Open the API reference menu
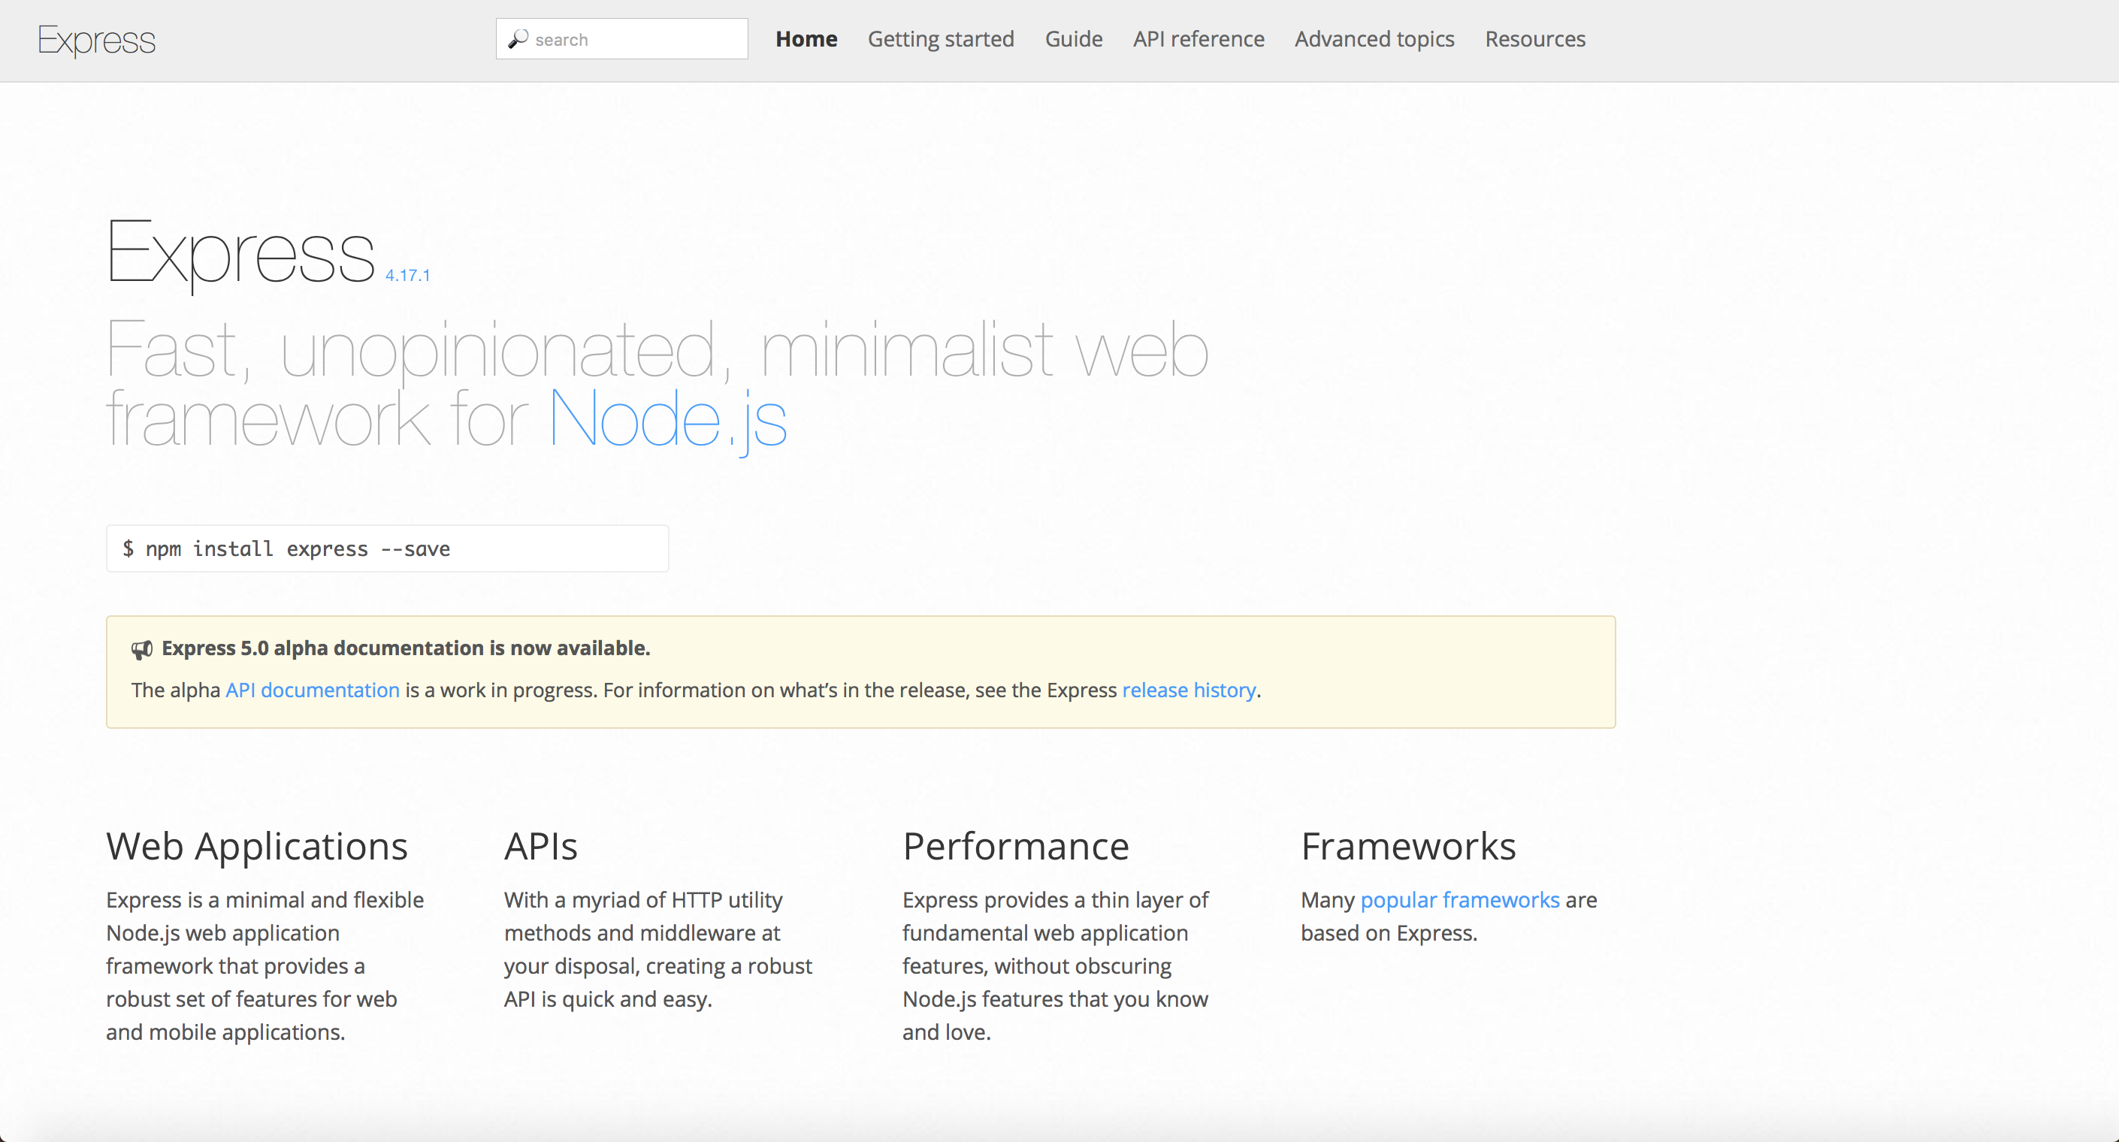This screenshot has width=2119, height=1142. tap(1199, 38)
